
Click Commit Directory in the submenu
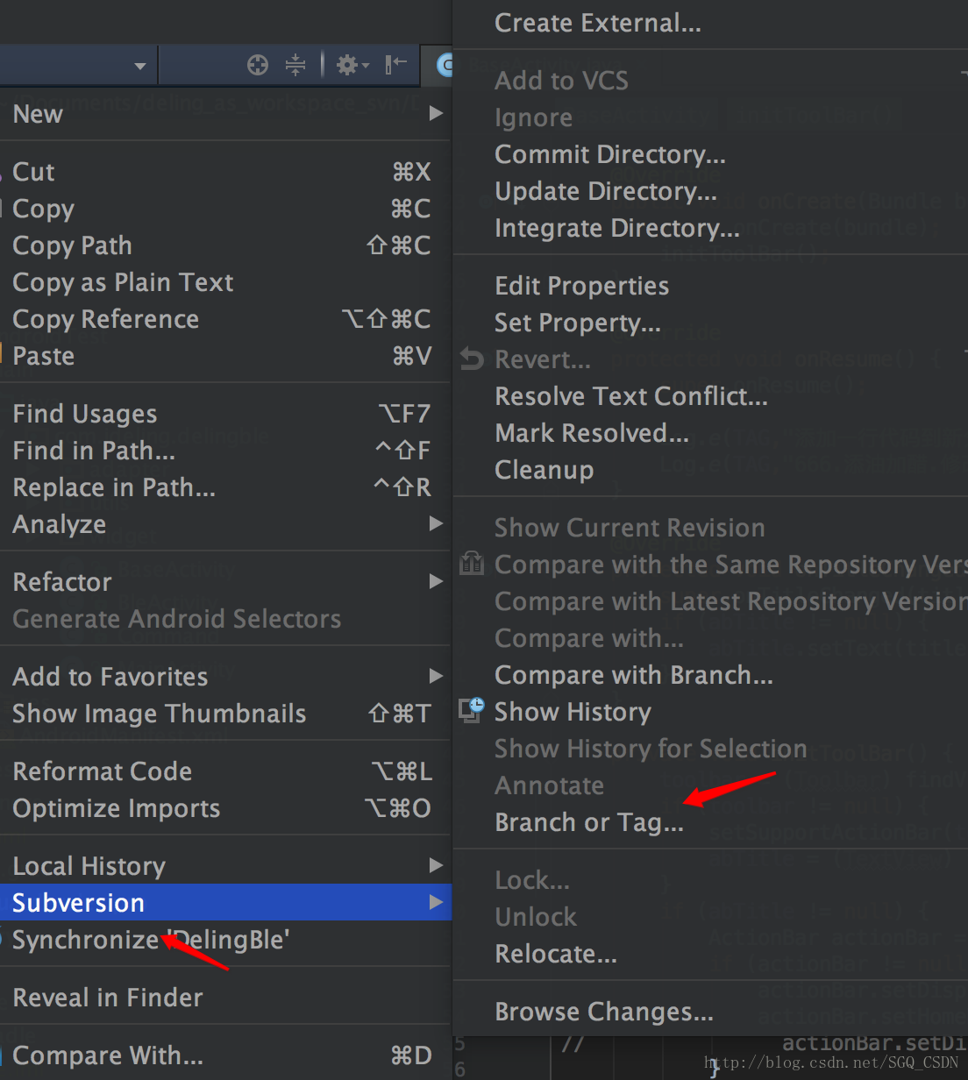tap(609, 154)
